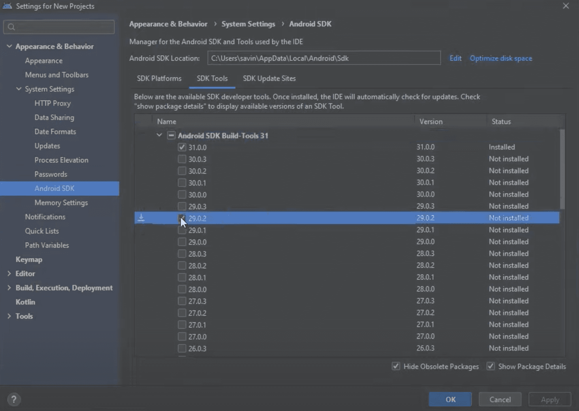
Task: Click the download icon beside version 29.0.2
Action: pyautogui.click(x=141, y=218)
